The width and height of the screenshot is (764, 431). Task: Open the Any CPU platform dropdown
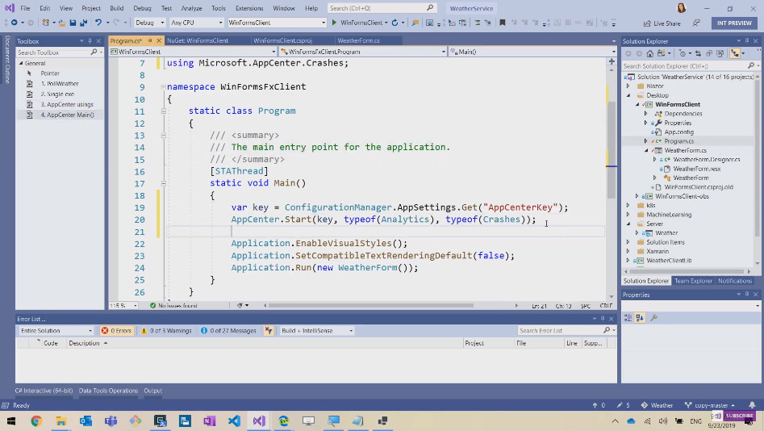click(196, 23)
